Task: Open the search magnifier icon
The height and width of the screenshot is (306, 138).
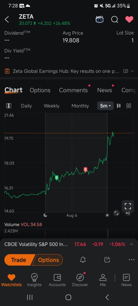Action: [x=115, y=19]
